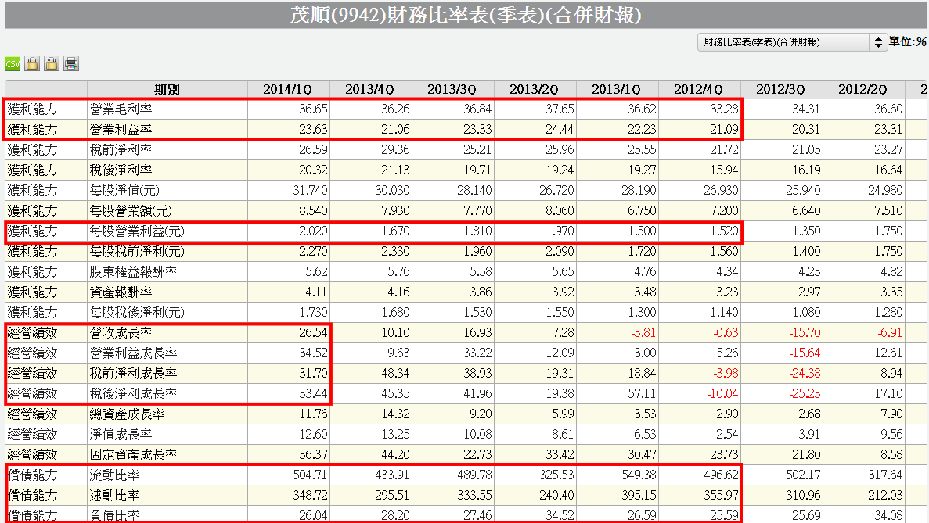The width and height of the screenshot is (929, 523).
Task: Click the 負債比率 row label
Action: pos(115,515)
